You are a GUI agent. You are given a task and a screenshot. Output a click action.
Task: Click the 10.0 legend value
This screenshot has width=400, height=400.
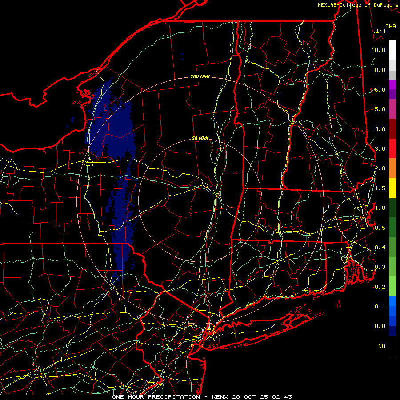coord(378,50)
